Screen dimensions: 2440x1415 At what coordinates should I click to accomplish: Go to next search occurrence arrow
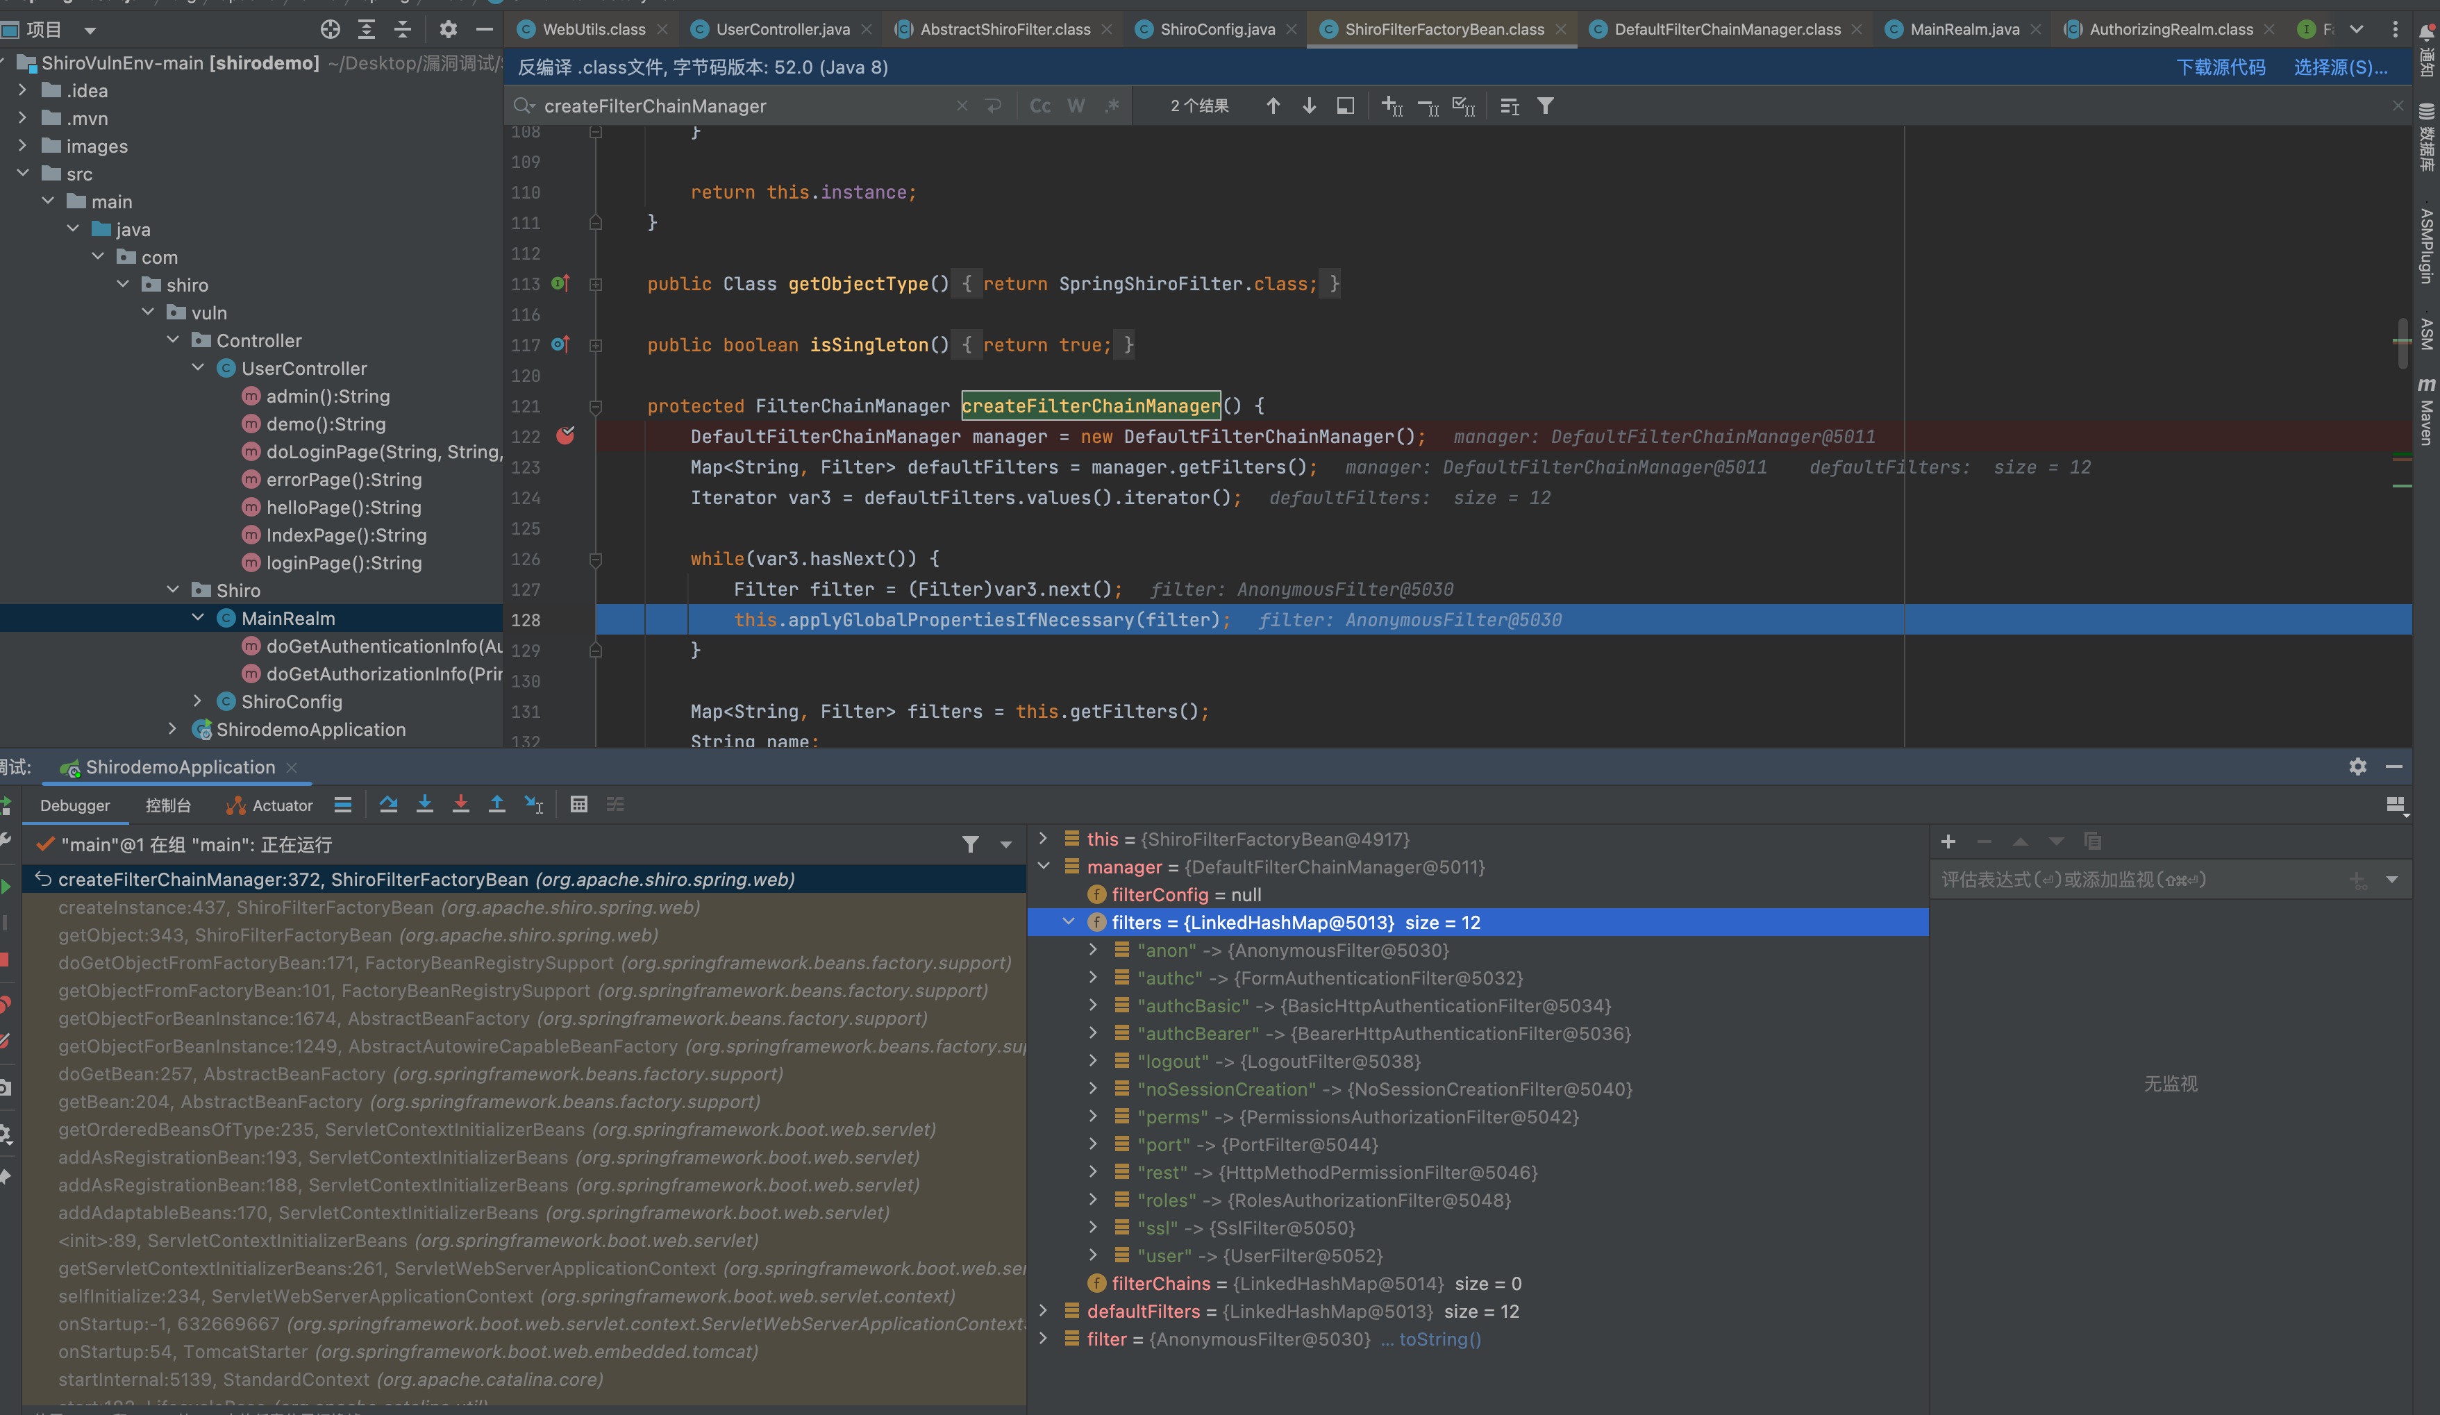point(1308,106)
